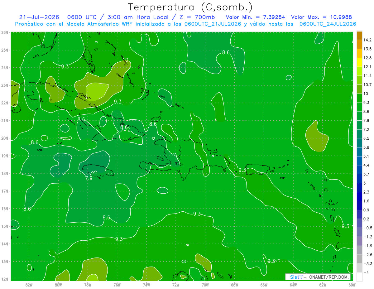Click the '14.2' colorbar label
Screen dimensions: 374x289
[367, 40]
